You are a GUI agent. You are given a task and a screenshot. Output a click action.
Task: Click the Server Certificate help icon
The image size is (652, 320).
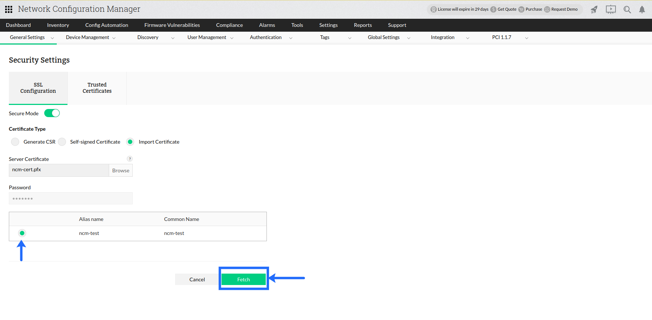point(130,159)
